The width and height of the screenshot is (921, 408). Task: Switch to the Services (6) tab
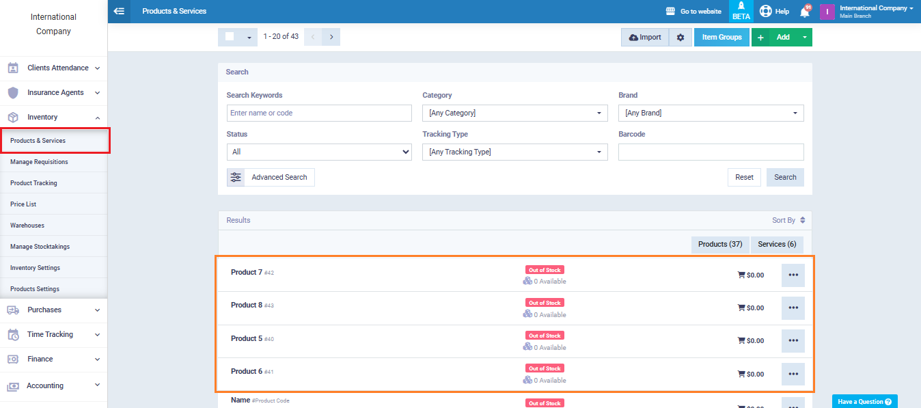[777, 244]
